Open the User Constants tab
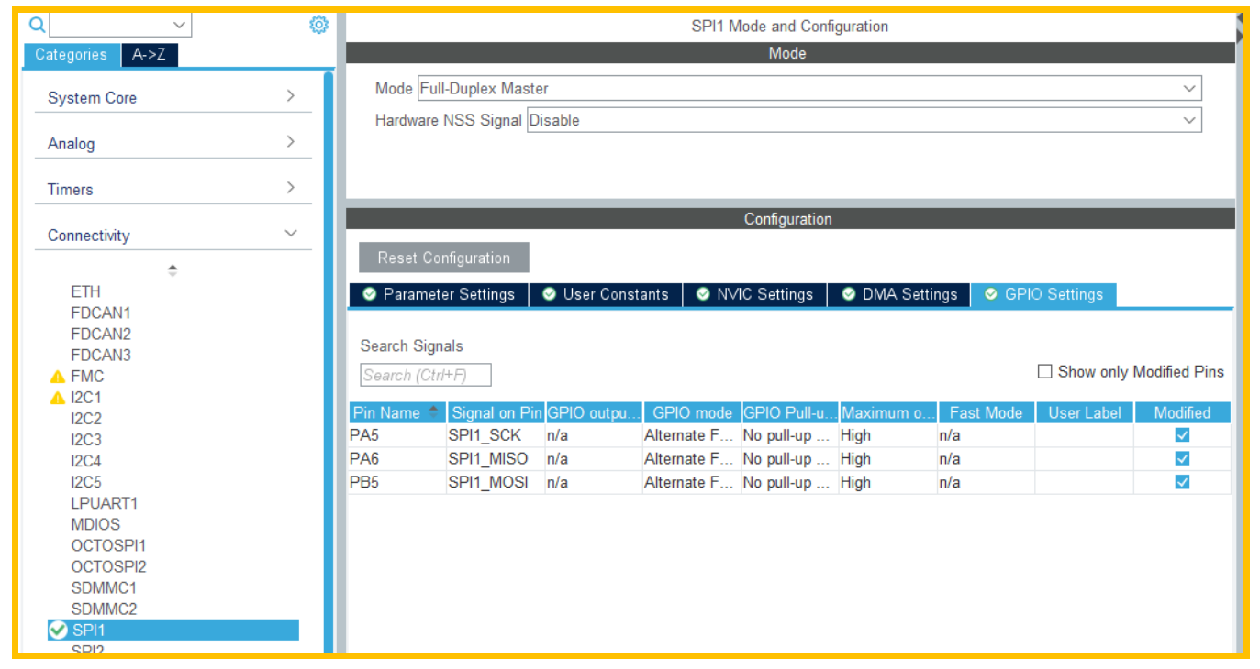The height and width of the screenshot is (669, 1260). 606,294
